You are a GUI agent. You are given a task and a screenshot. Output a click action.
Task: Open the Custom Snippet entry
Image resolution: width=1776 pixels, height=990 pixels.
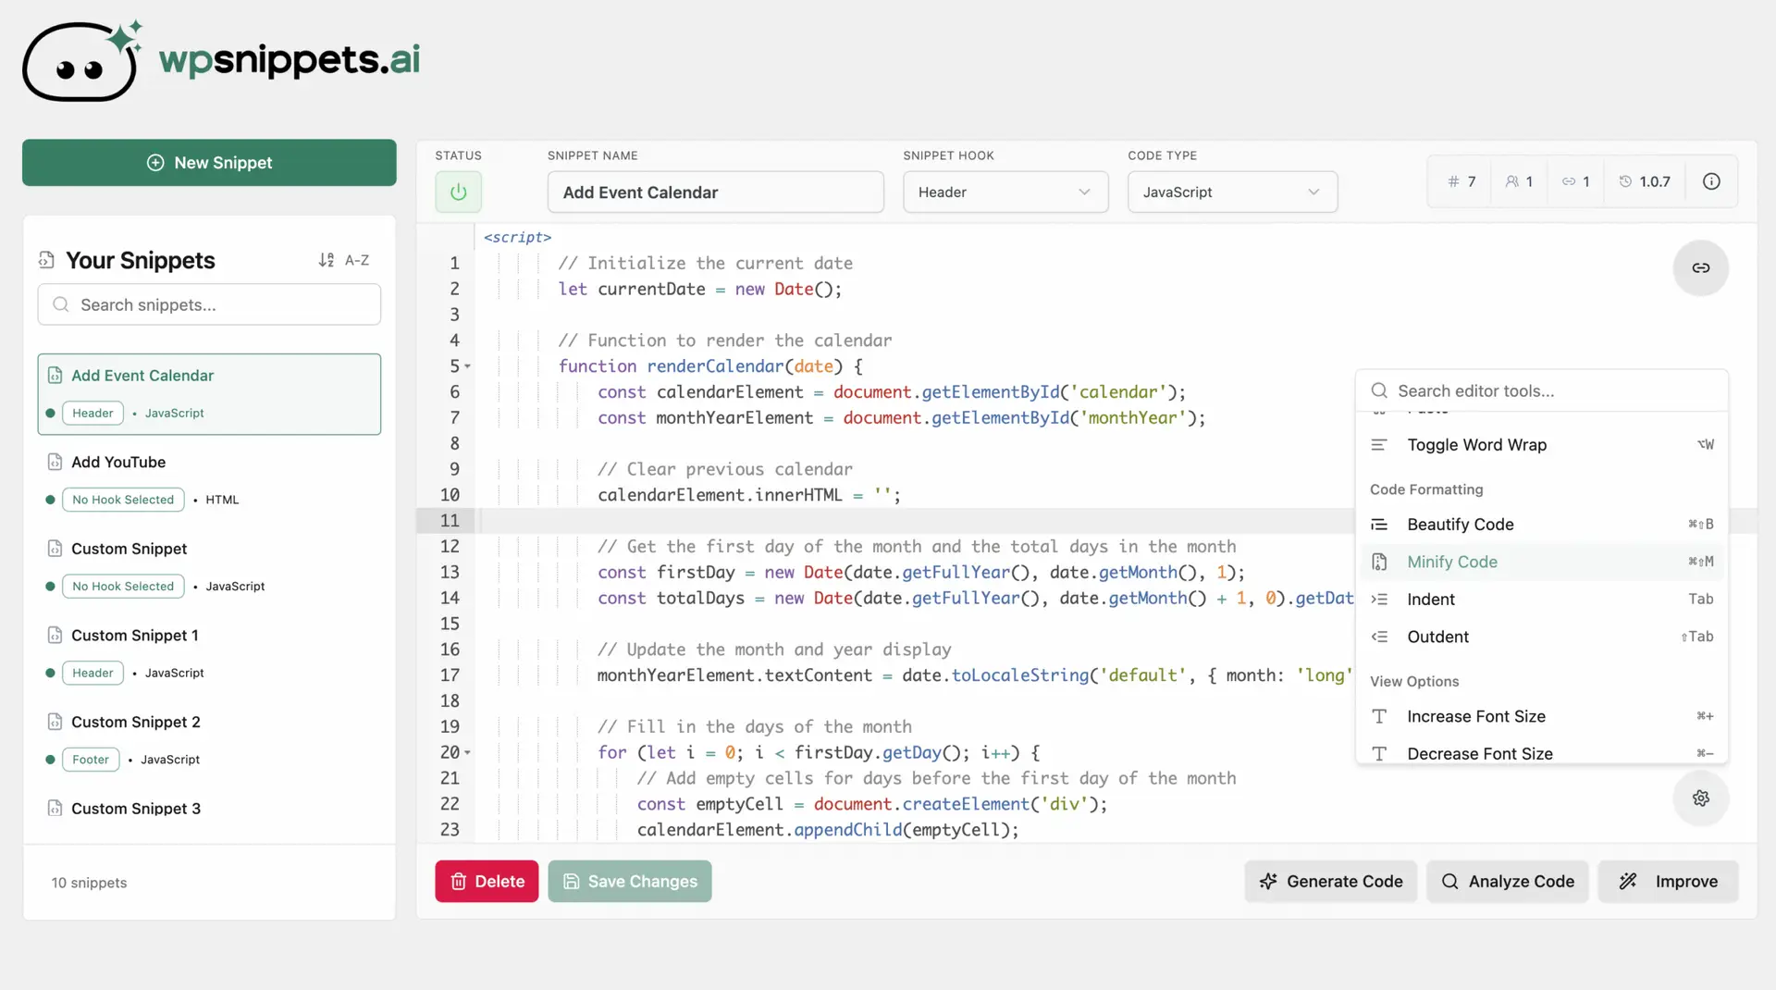click(x=209, y=566)
